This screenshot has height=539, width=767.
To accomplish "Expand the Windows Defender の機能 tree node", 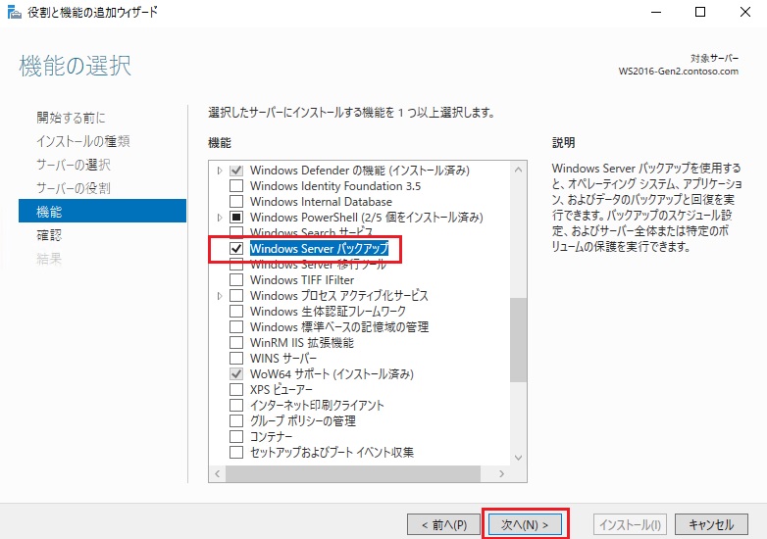I will point(220,171).
